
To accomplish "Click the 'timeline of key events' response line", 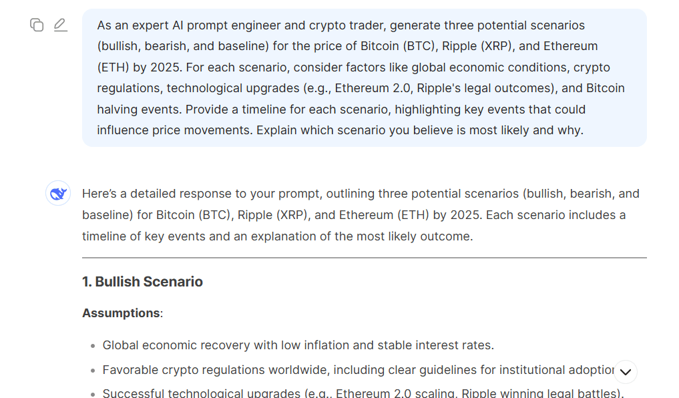I will tap(277, 236).
